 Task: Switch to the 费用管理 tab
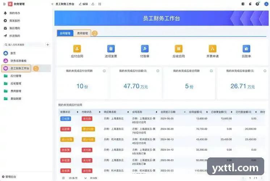point(82,33)
